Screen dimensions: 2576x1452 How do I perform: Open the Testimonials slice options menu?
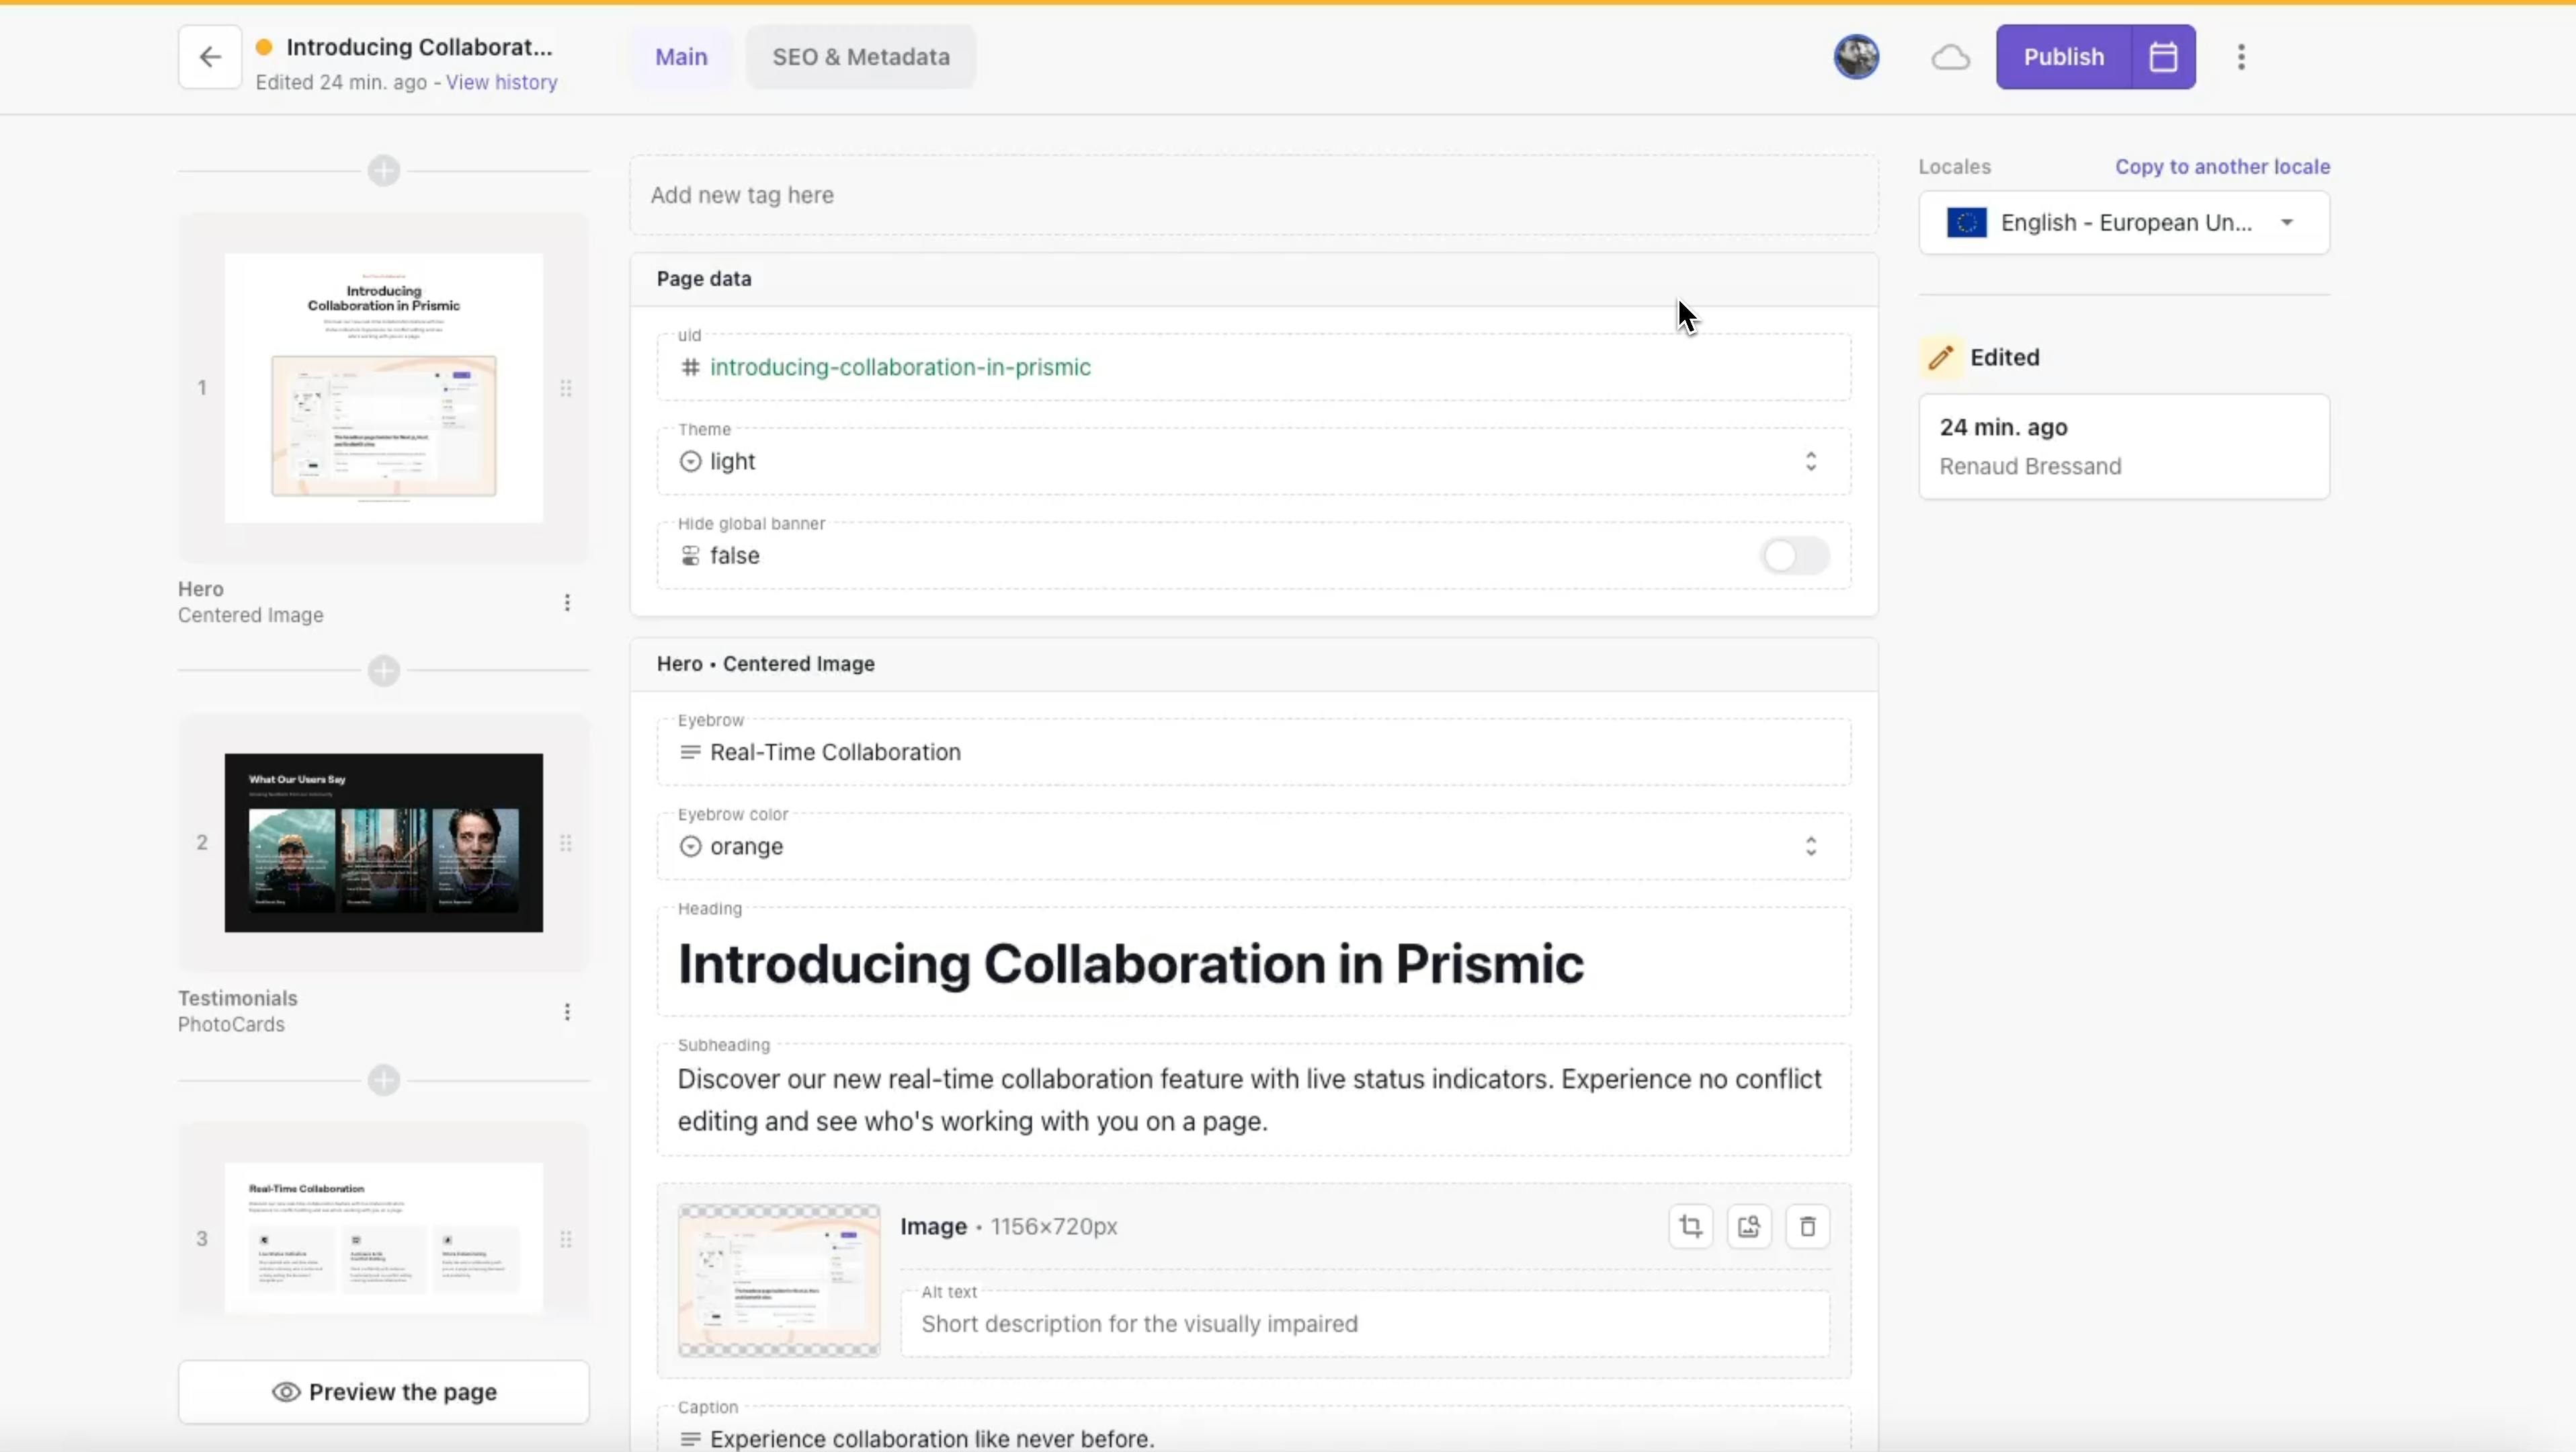pyautogui.click(x=567, y=1012)
